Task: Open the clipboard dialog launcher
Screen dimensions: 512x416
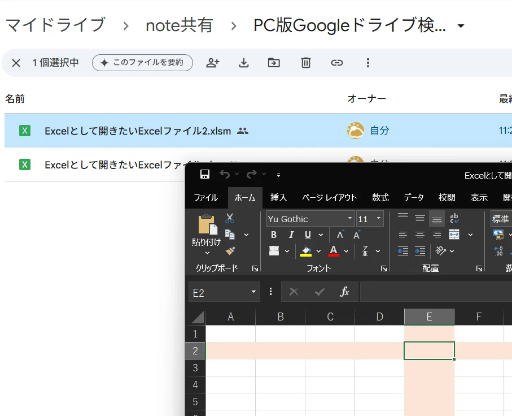Action: pyautogui.click(x=255, y=268)
